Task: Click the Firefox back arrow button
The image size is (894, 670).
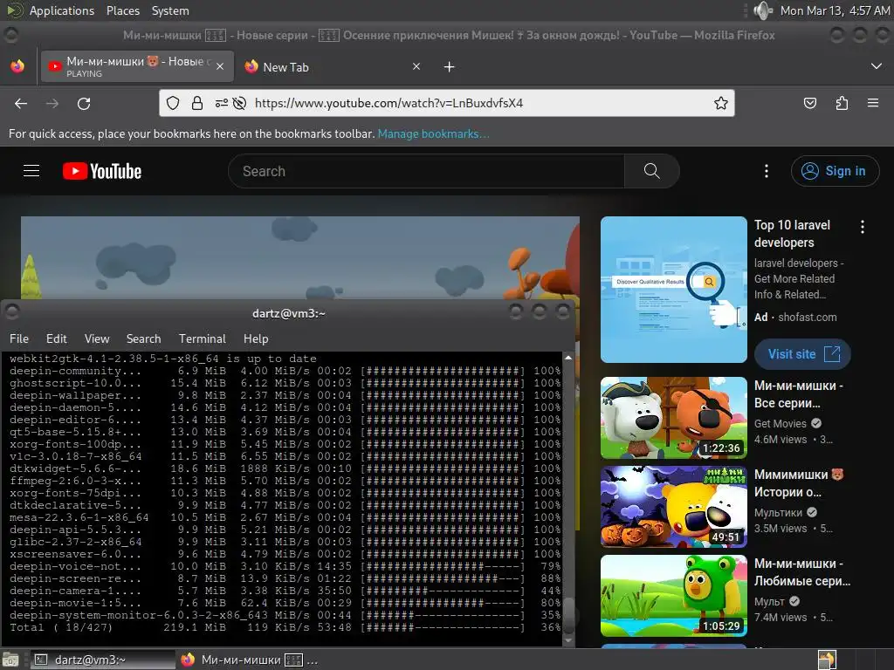Action: (x=21, y=103)
